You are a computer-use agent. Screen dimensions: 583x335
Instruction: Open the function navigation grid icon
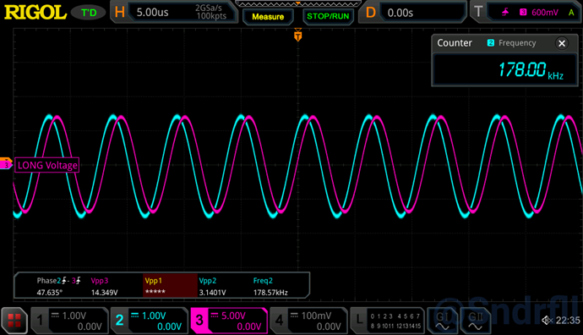(x=14, y=321)
